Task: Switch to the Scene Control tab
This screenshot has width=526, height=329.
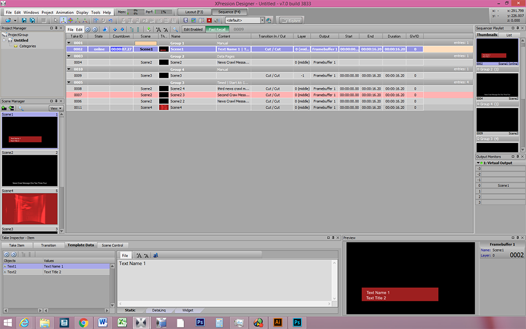Action: click(113, 245)
